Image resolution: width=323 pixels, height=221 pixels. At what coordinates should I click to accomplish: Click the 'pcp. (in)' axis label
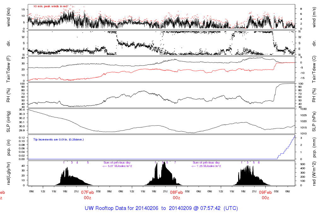pos(9,147)
